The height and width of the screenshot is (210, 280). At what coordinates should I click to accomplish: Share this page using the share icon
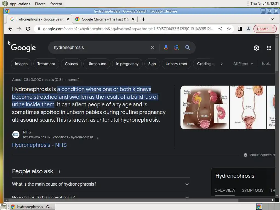[x=220, y=29]
